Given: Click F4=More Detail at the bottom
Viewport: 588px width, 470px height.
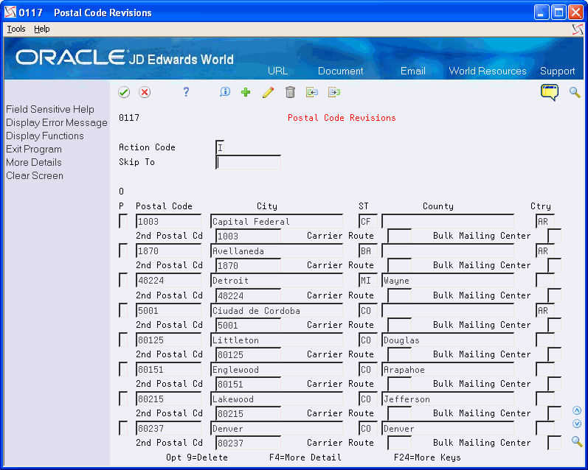Looking at the screenshot, I should pos(305,457).
